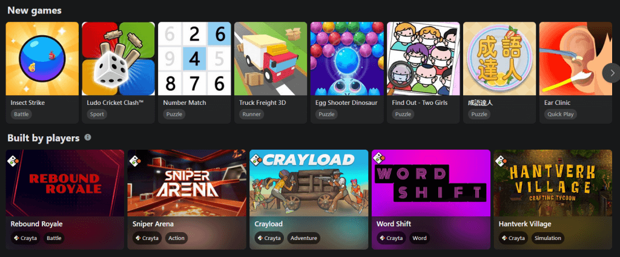The width and height of the screenshot is (620, 257).
Task: Click the Runner tag under Truck Freight 3D
Action: click(x=251, y=115)
